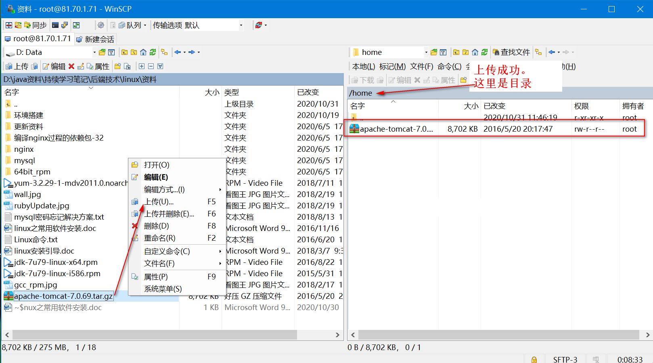Choose 删除(D) in context menu
Image resolution: width=653 pixels, height=363 pixels.
[x=177, y=226]
